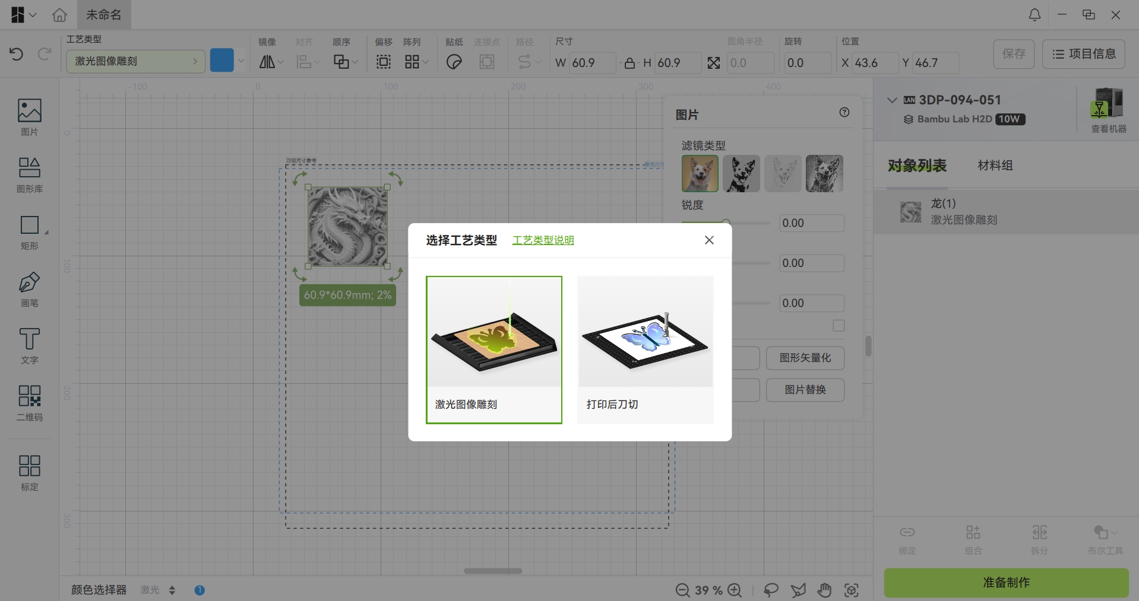1139x601 pixels.
Task: Select the black-and-white filter thumbnail
Action: [x=742, y=173]
